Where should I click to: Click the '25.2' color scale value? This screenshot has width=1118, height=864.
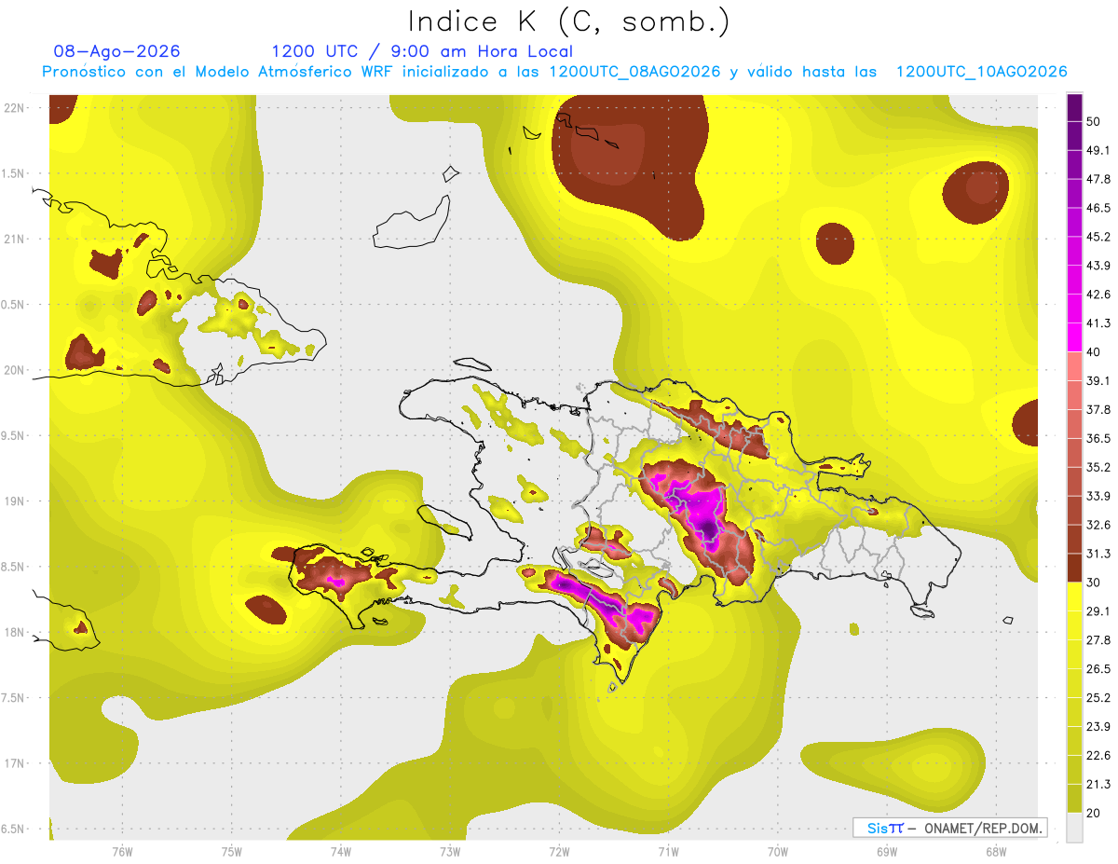1098,697
